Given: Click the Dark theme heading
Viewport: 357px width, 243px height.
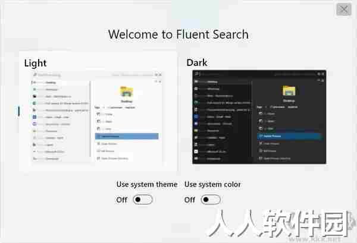Looking at the screenshot, I should pos(197,62).
